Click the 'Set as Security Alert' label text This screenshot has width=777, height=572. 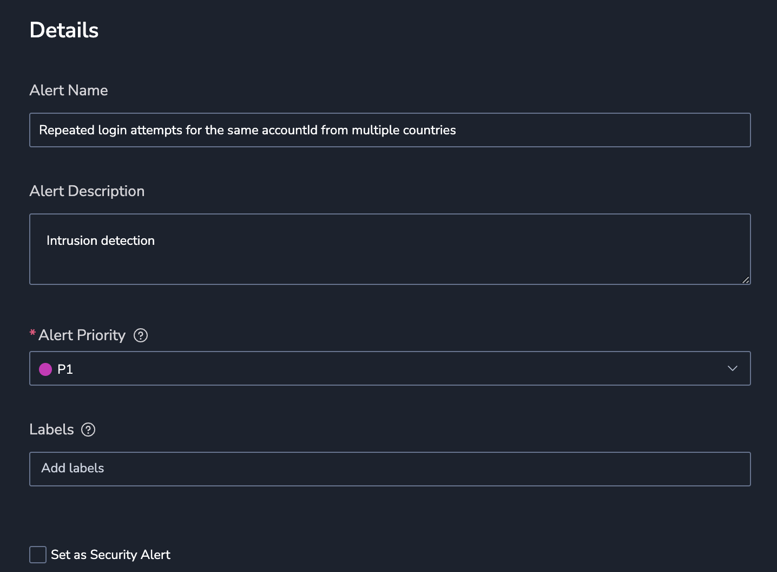[110, 555]
